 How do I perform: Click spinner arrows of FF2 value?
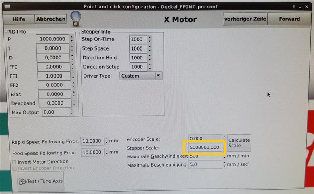[x=73, y=85]
